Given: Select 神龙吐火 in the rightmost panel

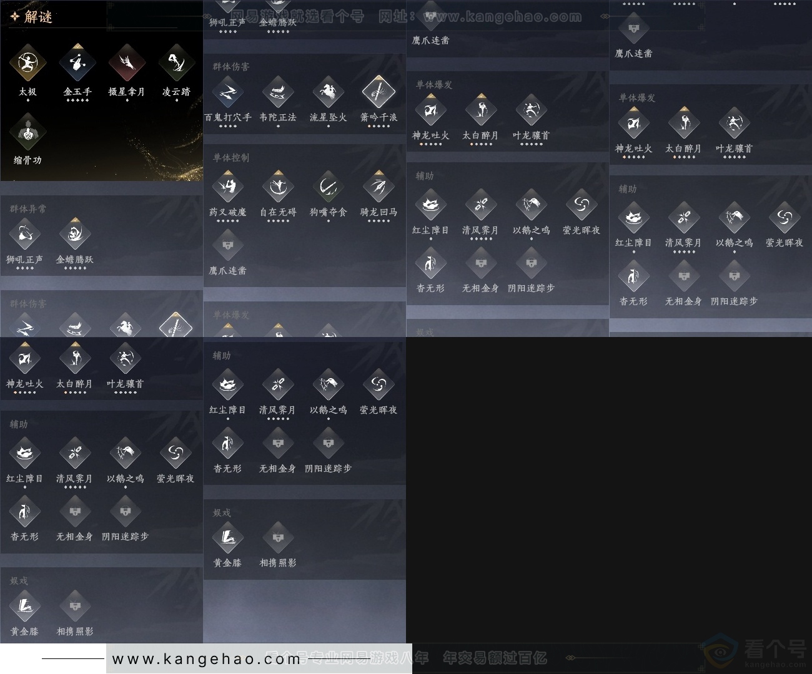Looking at the screenshot, I should pos(634,124).
